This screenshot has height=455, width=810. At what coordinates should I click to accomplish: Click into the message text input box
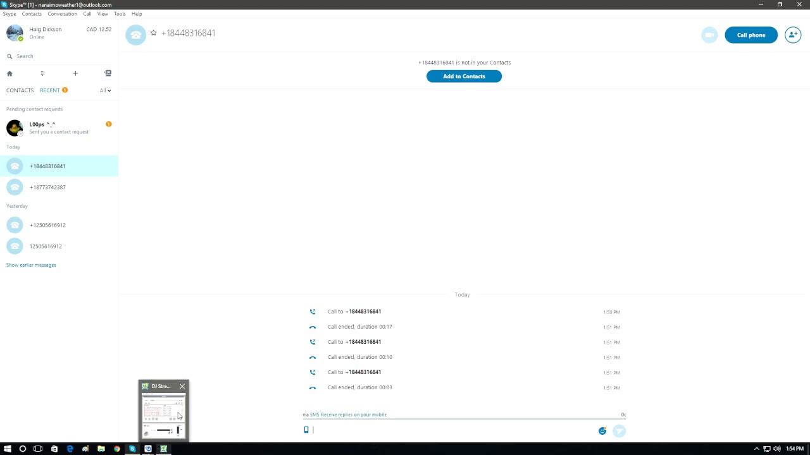(x=452, y=430)
